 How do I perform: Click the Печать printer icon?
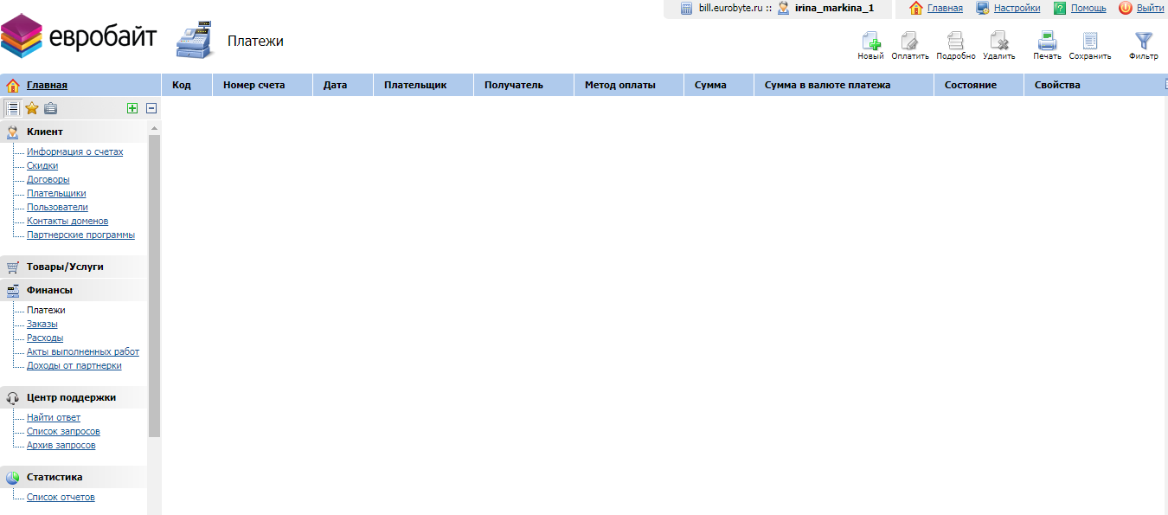(1047, 41)
